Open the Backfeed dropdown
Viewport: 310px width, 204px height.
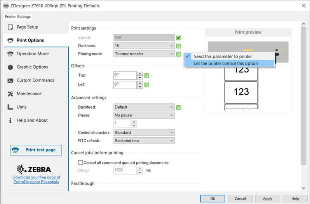pyautogui.click(x=144, y=107)
